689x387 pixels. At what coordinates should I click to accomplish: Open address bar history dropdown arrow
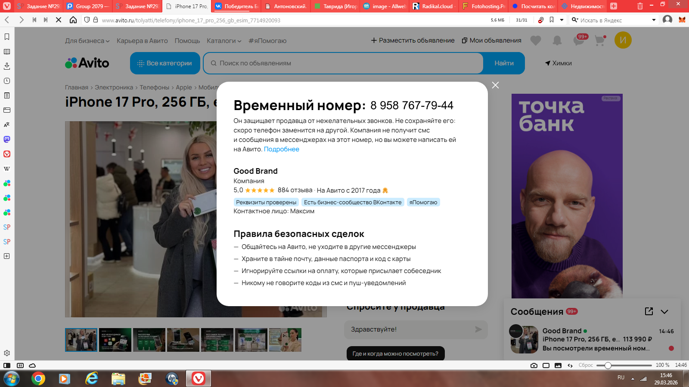562,20
